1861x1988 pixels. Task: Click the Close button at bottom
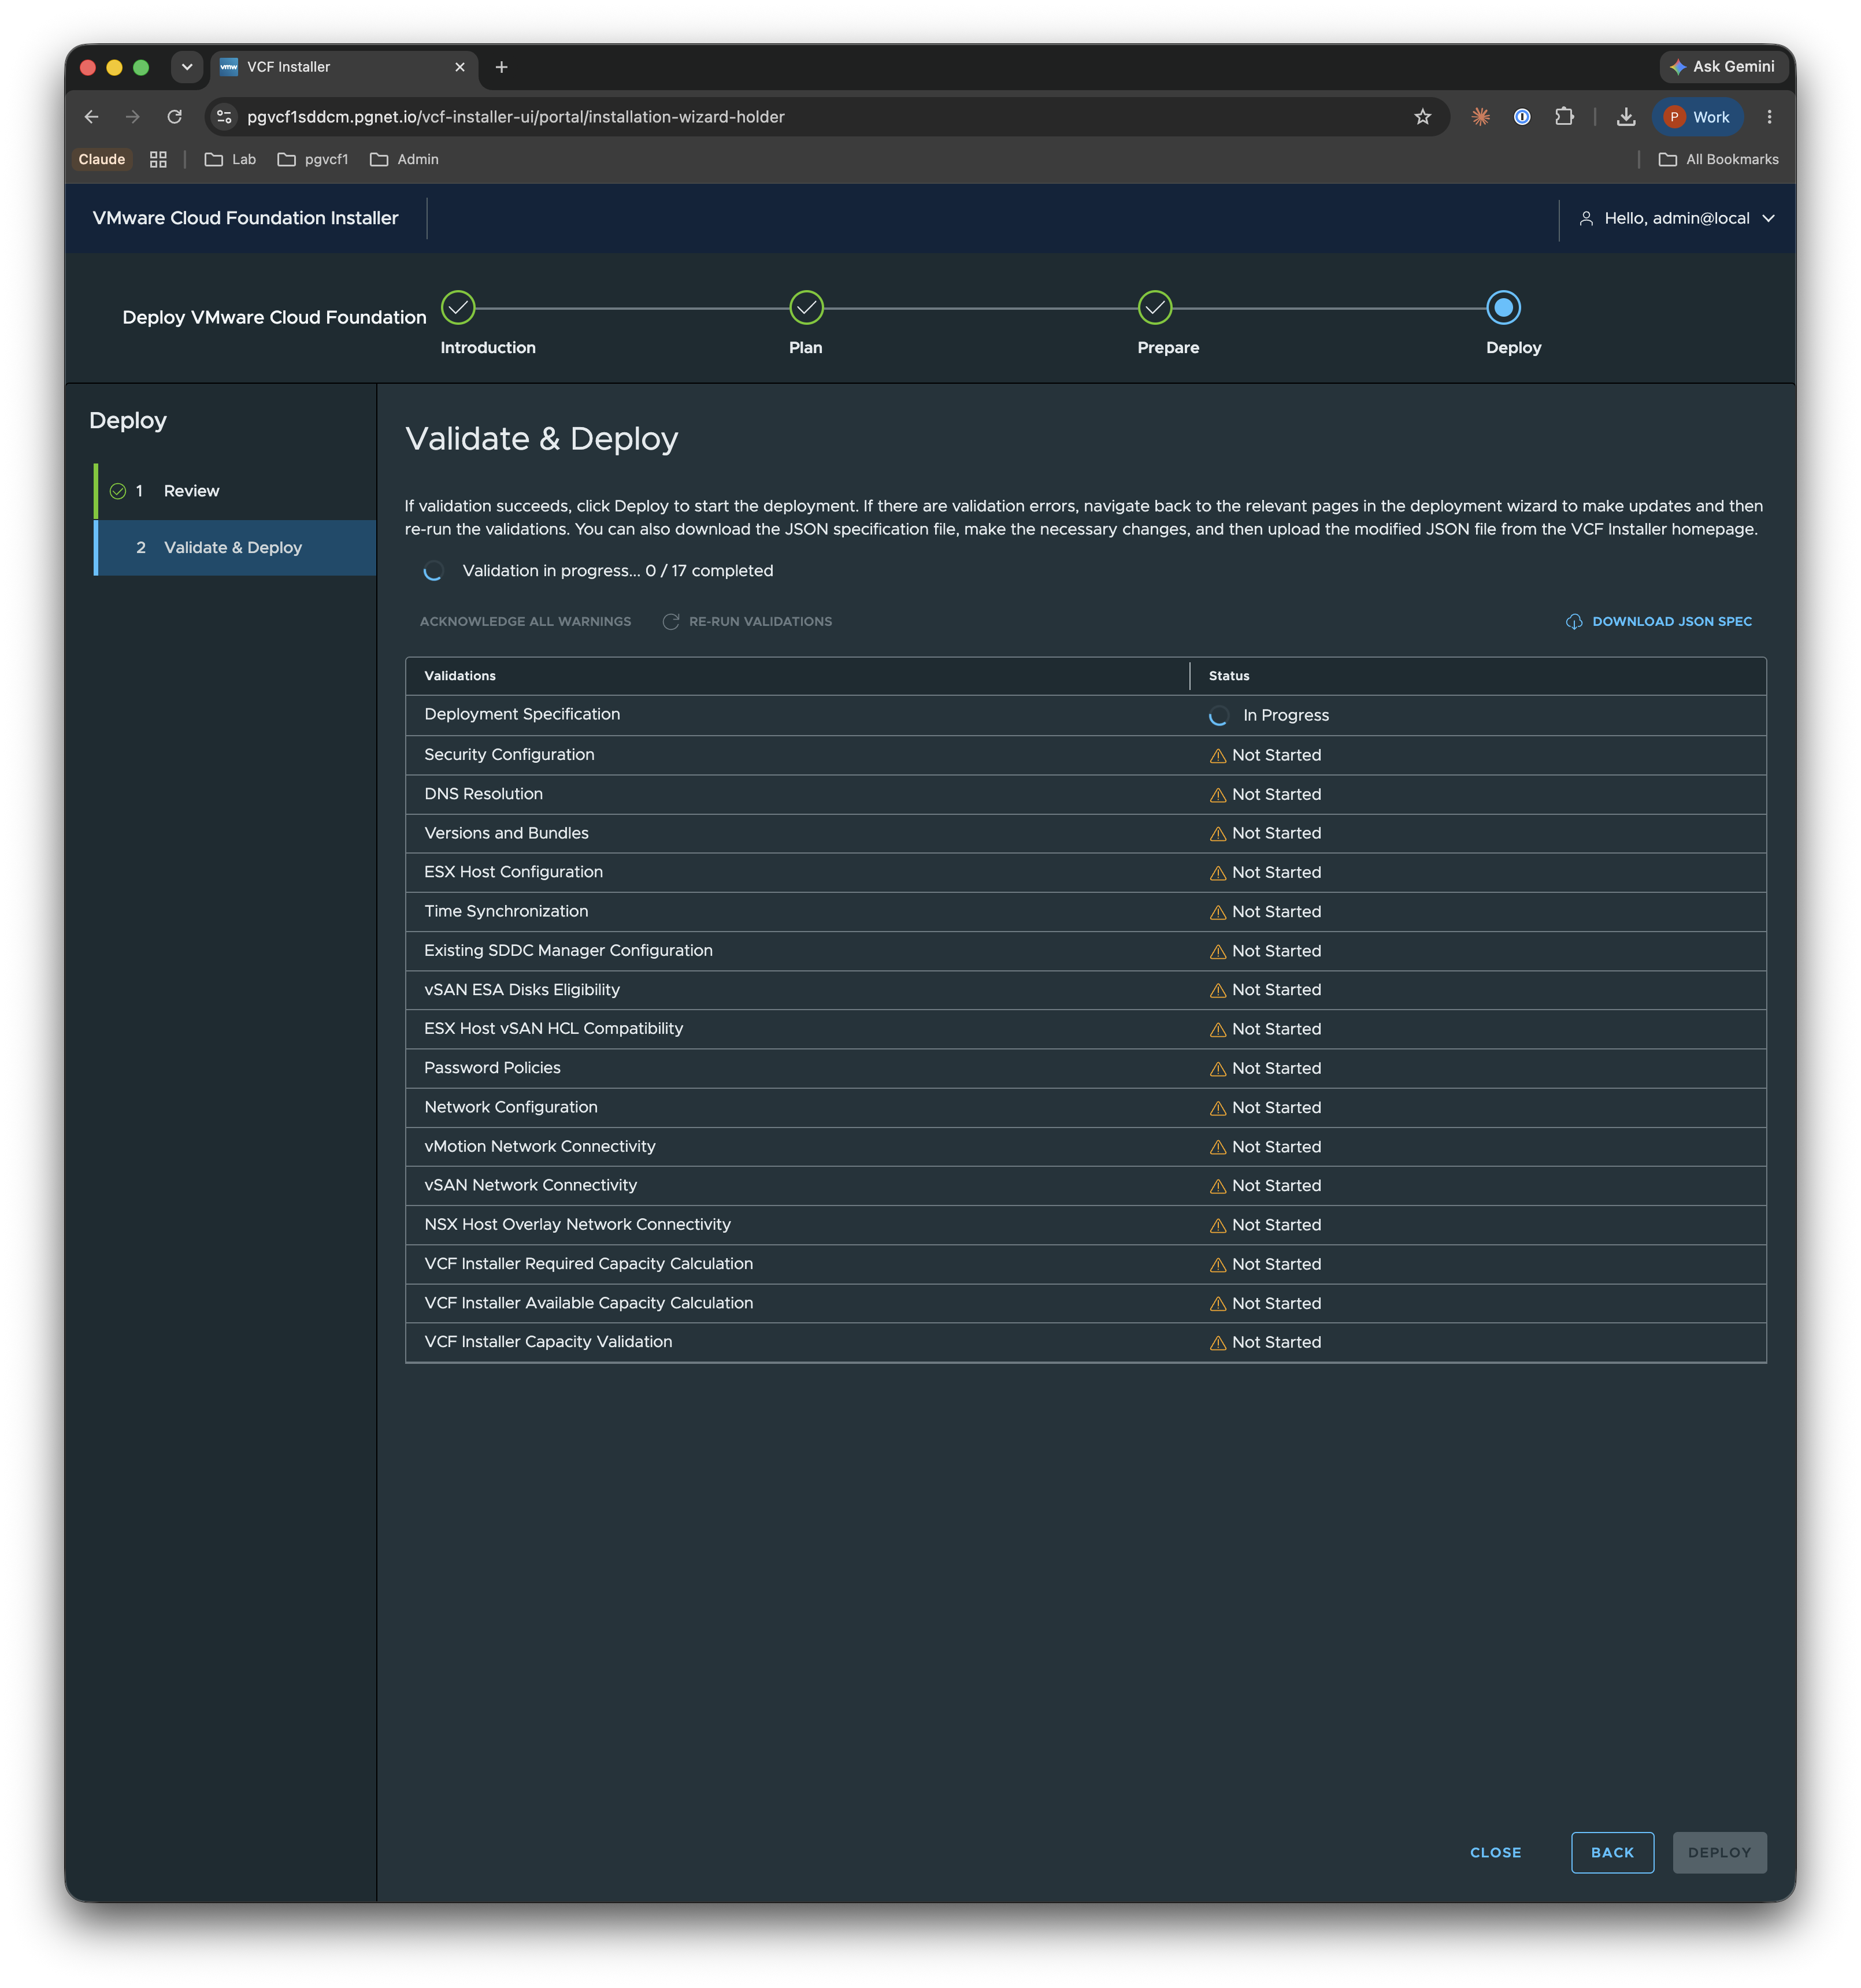pyautogui.click(x=1495, y=1853)
